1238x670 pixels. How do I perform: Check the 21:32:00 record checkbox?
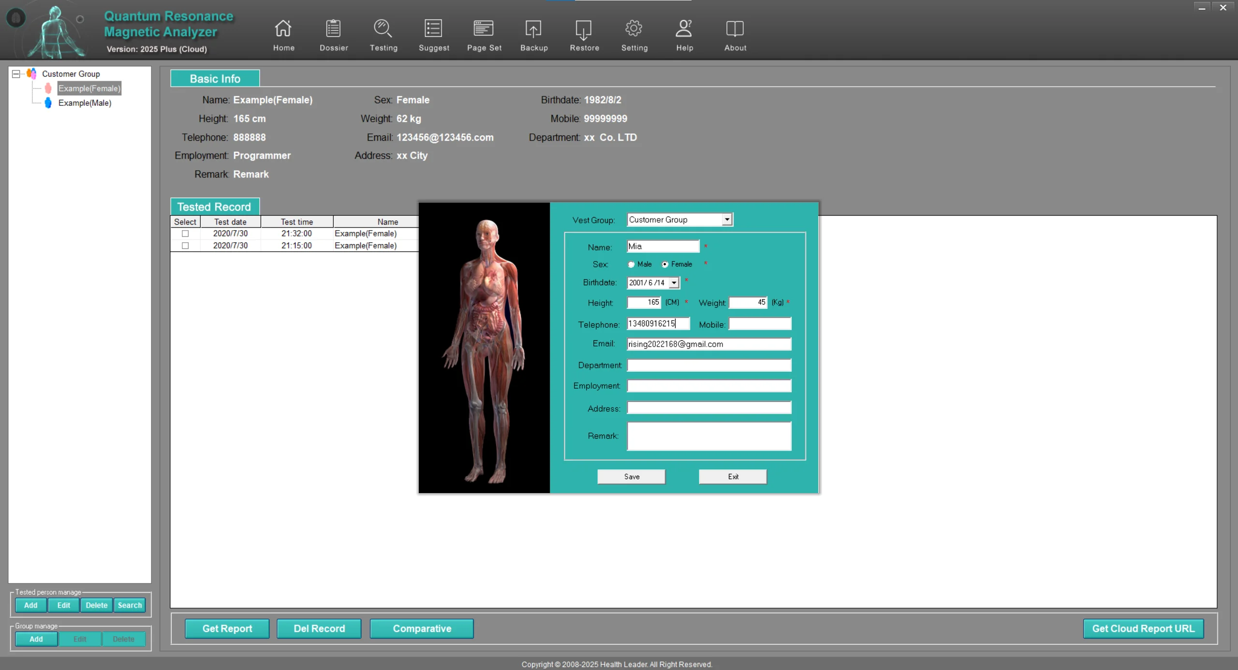click(x=185, y=233)
